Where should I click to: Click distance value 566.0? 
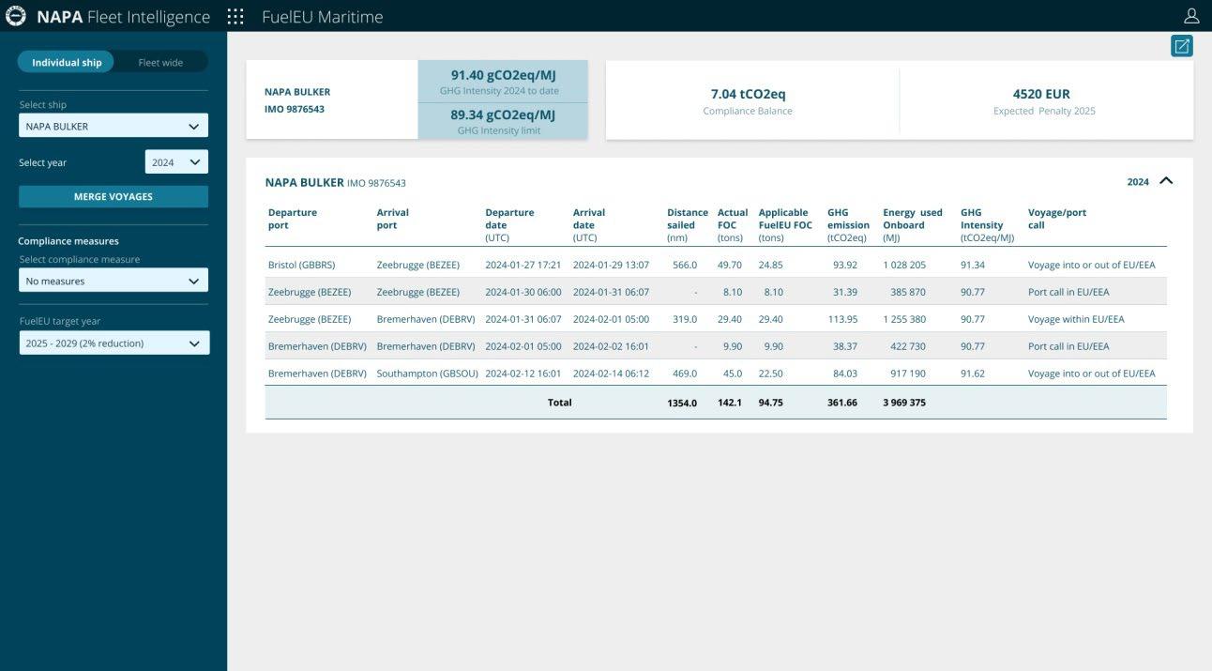(x=685, y=265)
